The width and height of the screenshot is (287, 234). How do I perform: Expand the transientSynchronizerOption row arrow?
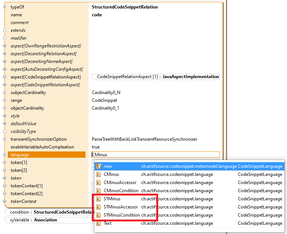5,139
